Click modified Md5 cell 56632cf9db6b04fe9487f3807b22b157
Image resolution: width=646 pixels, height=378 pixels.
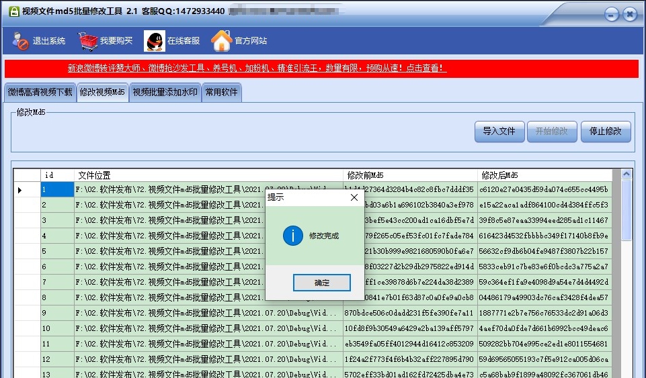pyautogui.click(x=544, y=251)
